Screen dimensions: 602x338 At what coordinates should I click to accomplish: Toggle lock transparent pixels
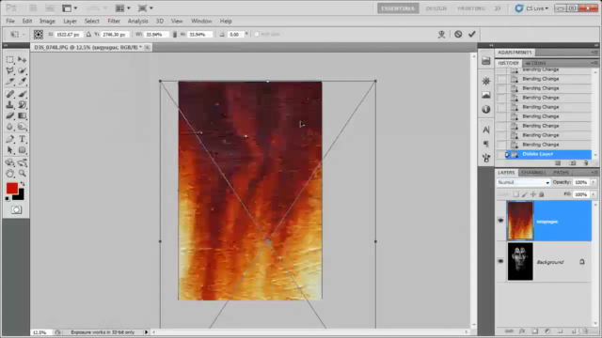click(516, 194)
